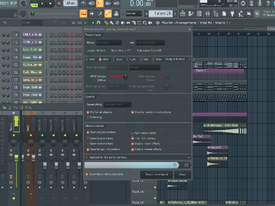Open the Mode dropdown in Project type
Screen dimensions: 275x206
click(108, 42)
